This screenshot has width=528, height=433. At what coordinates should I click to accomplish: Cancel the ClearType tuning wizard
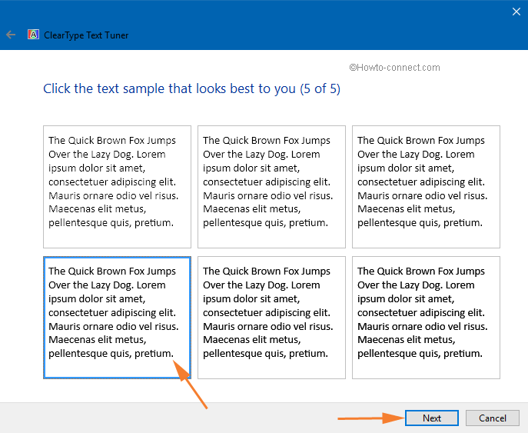click(x=493, y=418)
